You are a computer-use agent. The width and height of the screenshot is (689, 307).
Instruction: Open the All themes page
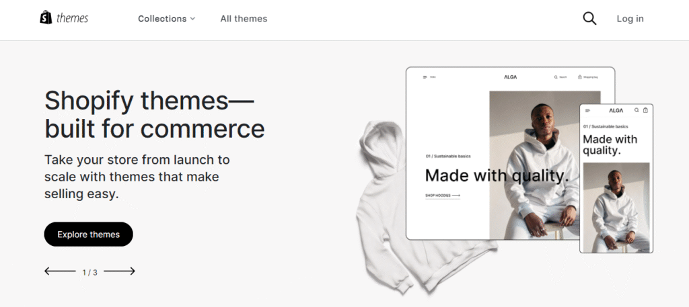coord(244,18)
